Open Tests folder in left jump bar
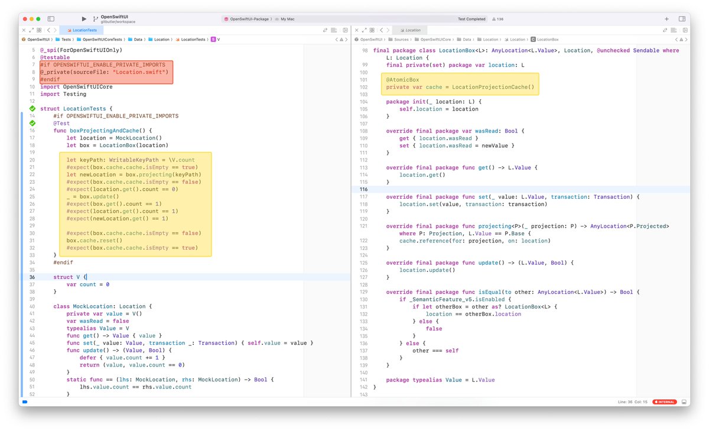This screenshot has width=709, height=431. [64, 40]
